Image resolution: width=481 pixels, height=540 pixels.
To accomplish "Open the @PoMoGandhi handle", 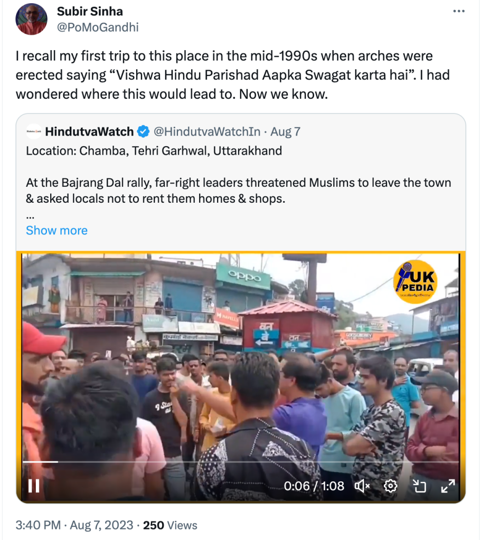I will point(98,27).
